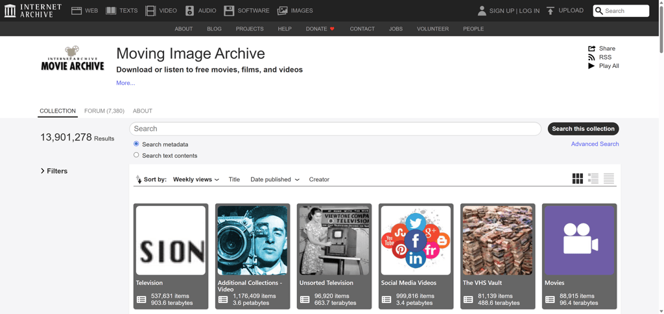Open PROJECTS in the top navigation

pos(250,28)
